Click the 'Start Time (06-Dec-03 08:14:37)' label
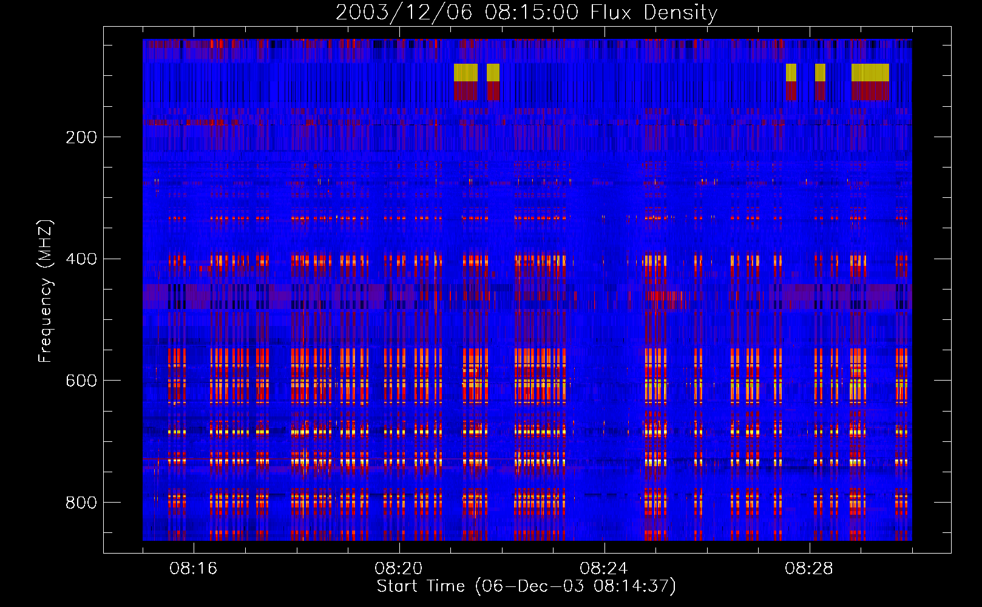Viewport: 982px width, 607px height. pos(526,586)
